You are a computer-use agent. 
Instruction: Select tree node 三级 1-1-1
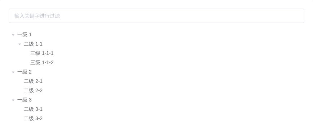[42, 53]
